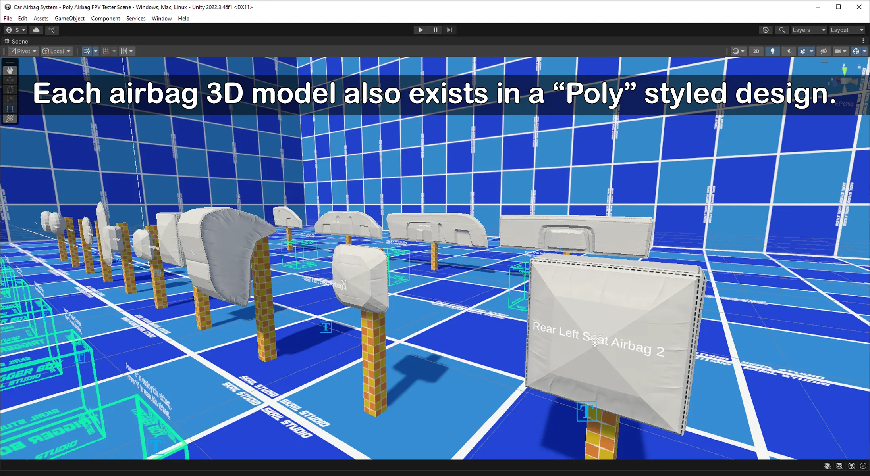The height and width of the screenshot is (476, 870).
Task: Open the Unity search magnifier
Action: (x=782, y=30)
